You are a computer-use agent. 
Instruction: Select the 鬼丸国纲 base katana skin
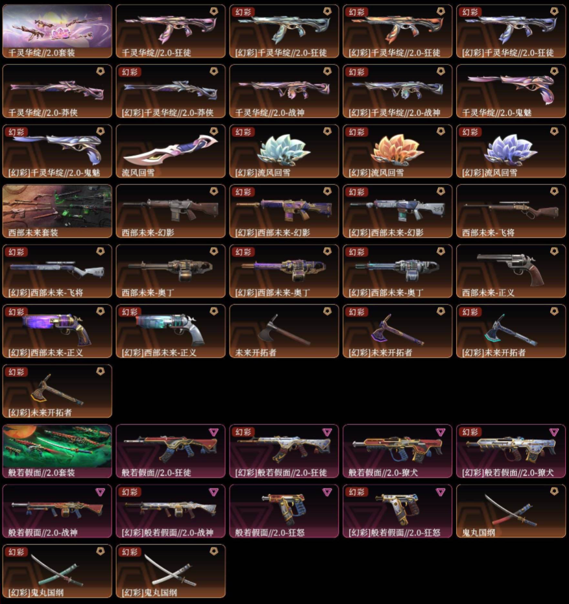point(511,511)
